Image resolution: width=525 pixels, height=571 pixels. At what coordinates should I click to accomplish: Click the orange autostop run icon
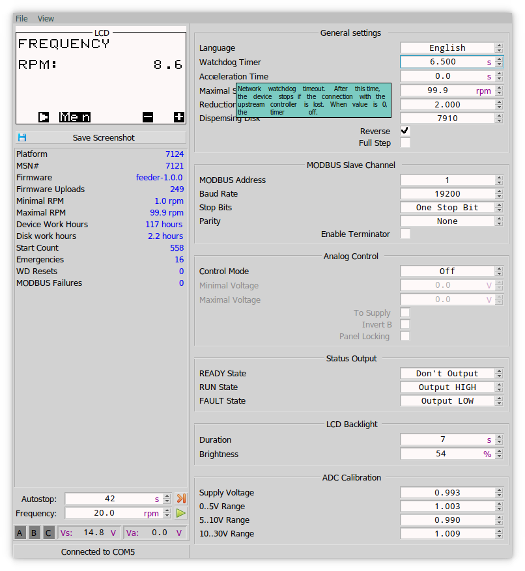[181, 499]
